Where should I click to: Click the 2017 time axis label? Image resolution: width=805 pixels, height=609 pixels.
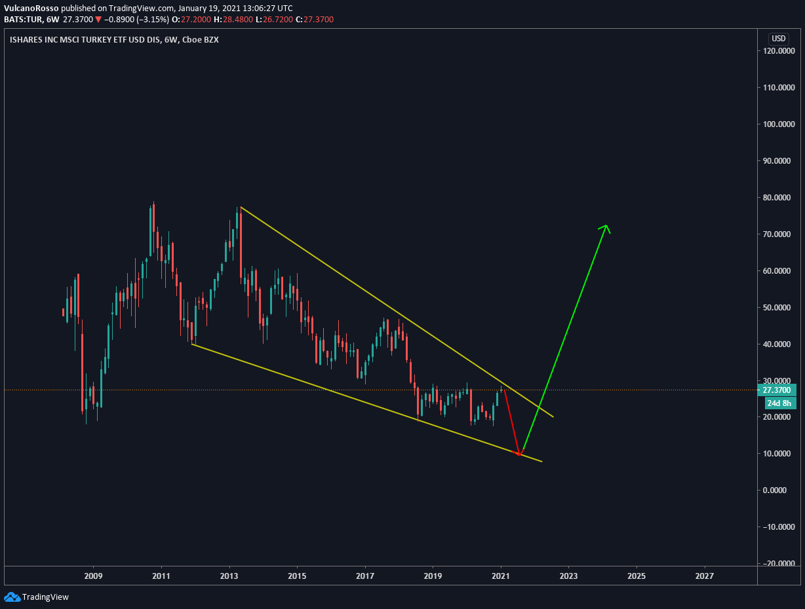click(x=365, y=576)
